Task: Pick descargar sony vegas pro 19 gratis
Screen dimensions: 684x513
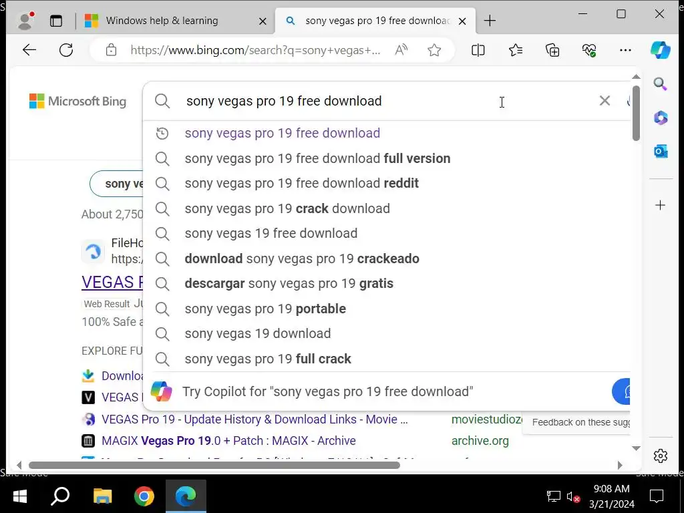Action: point(386,283)
